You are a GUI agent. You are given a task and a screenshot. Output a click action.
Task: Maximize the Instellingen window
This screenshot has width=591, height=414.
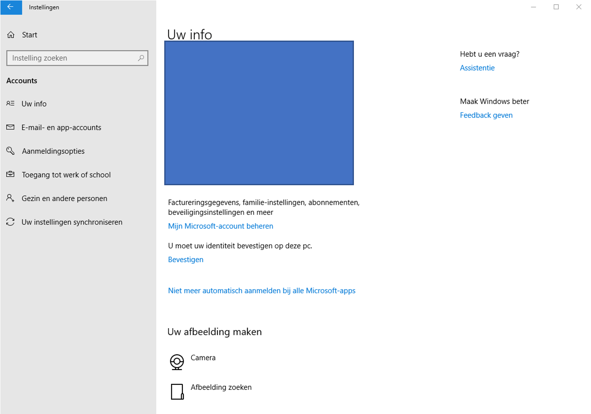coord(556,7)
